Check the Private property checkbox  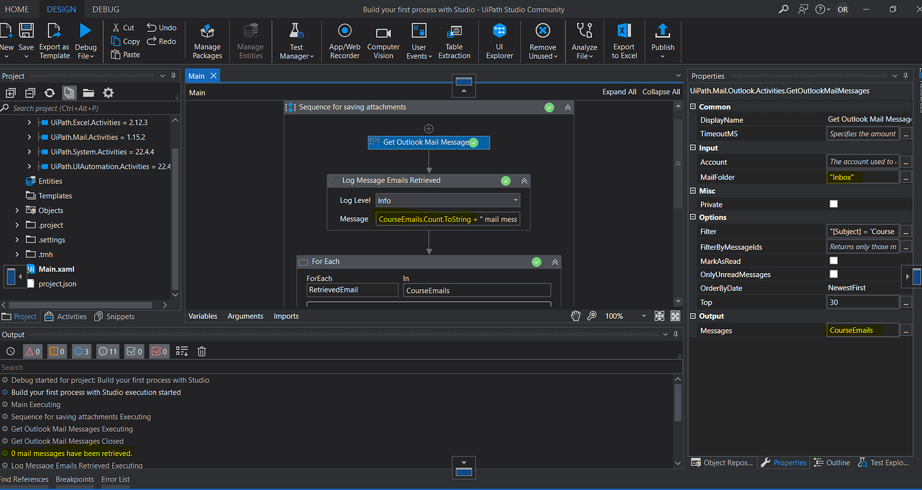833,204
